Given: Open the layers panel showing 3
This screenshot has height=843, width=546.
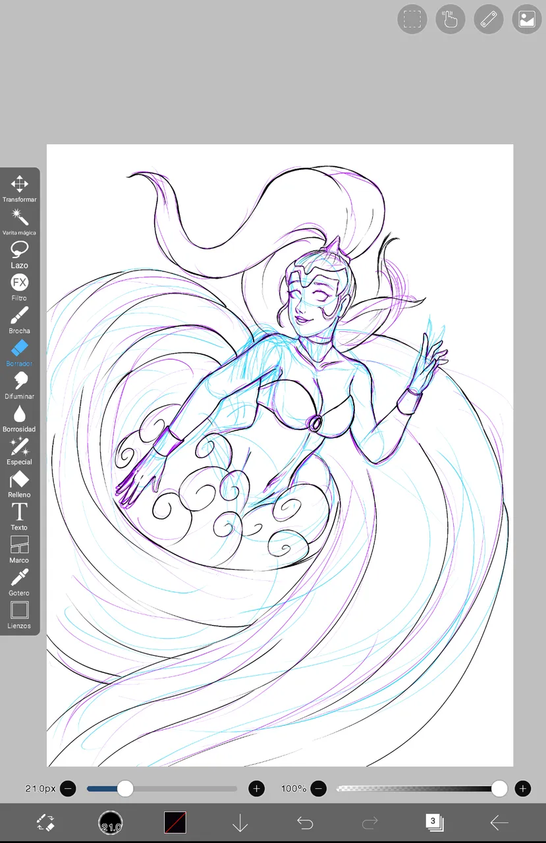Looking at the screenshot, I should pyautogui.click(x=434, y=821).
